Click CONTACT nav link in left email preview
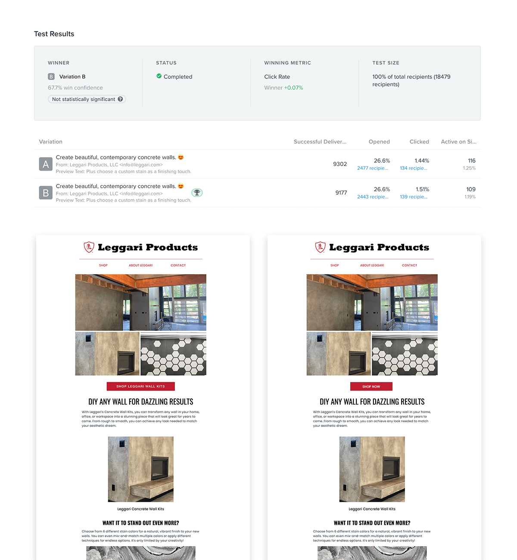This screenshot has height=560, width=517. 178,265
